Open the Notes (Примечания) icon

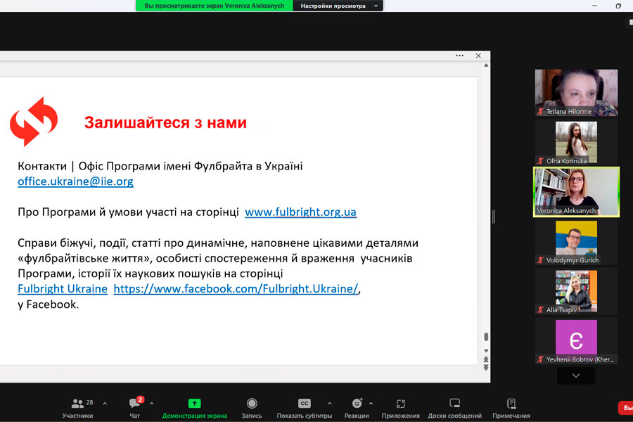click(x=511, y=403)
